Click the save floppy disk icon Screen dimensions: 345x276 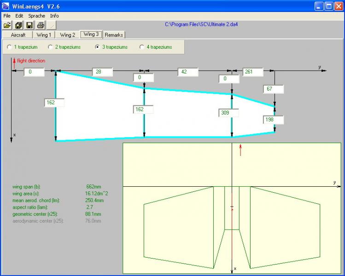pos(29,25)
